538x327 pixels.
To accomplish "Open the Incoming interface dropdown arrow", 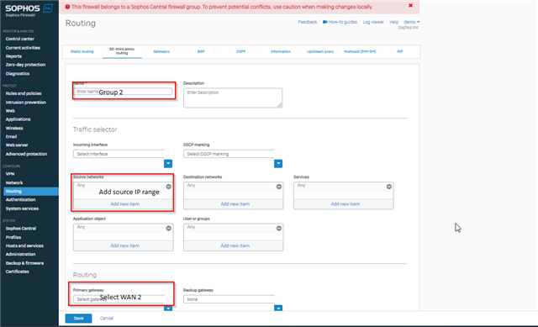I will (168, 164).
